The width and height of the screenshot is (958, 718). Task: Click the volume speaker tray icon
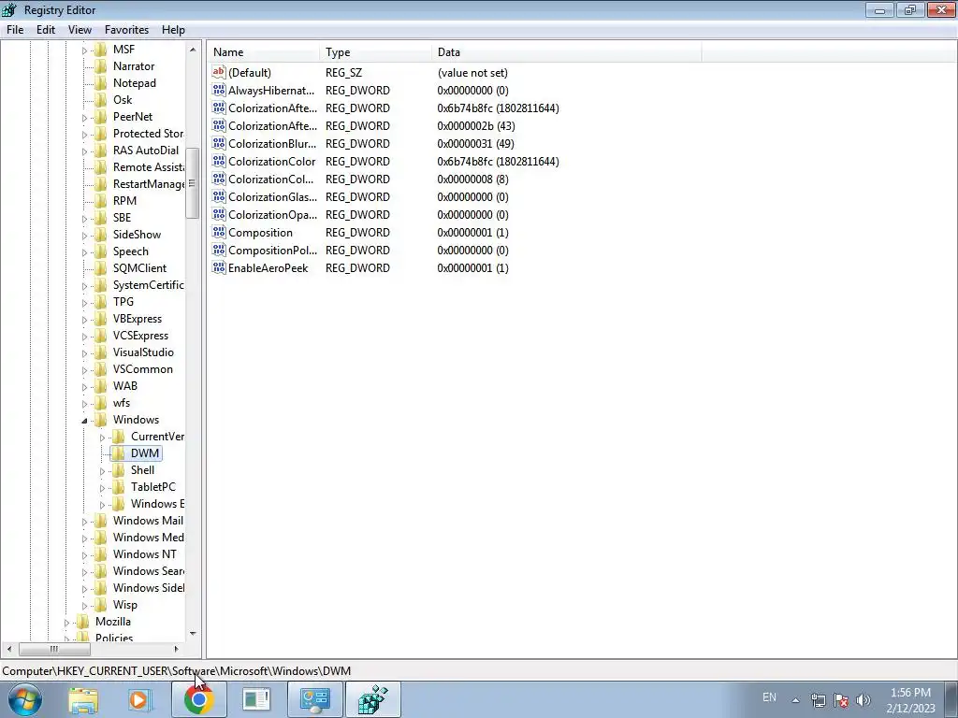coord(864,700)
